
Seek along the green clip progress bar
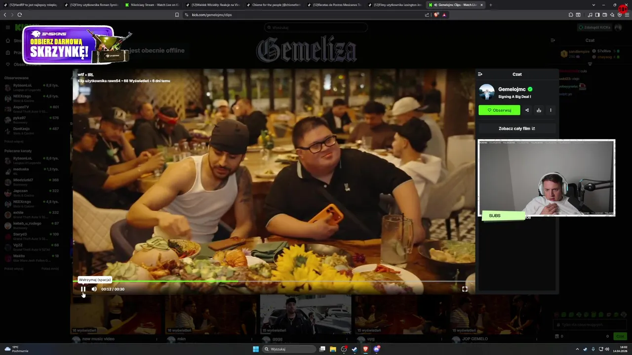coord(274,281)
